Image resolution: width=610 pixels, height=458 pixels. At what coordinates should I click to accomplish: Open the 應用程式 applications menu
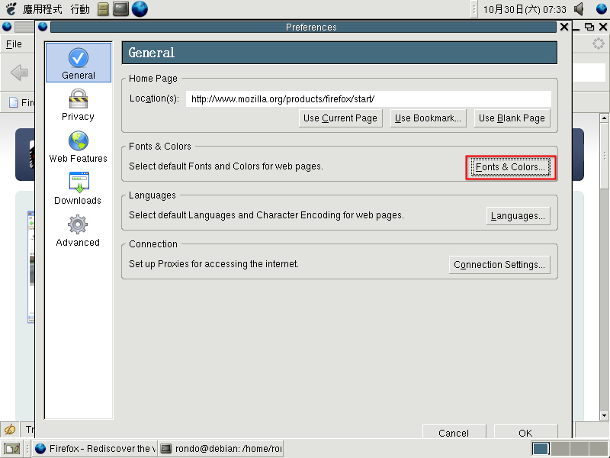[x=42, y=9]
